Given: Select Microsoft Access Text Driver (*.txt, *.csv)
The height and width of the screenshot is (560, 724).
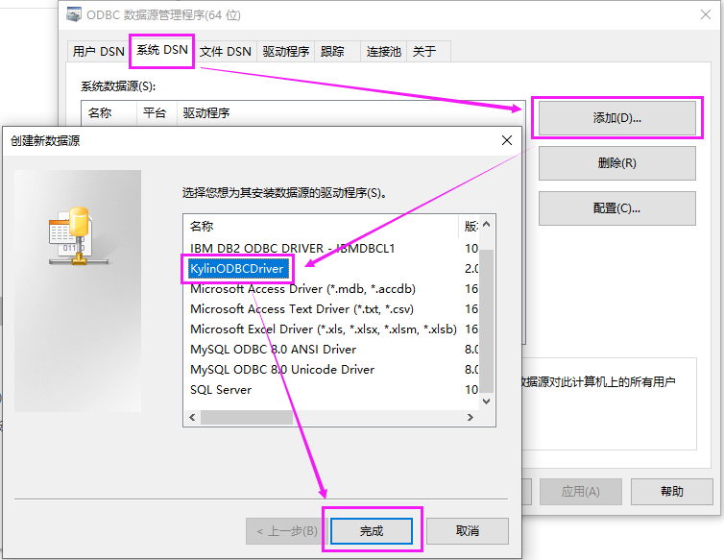Looking at the screenshot, I should point(302,309).
